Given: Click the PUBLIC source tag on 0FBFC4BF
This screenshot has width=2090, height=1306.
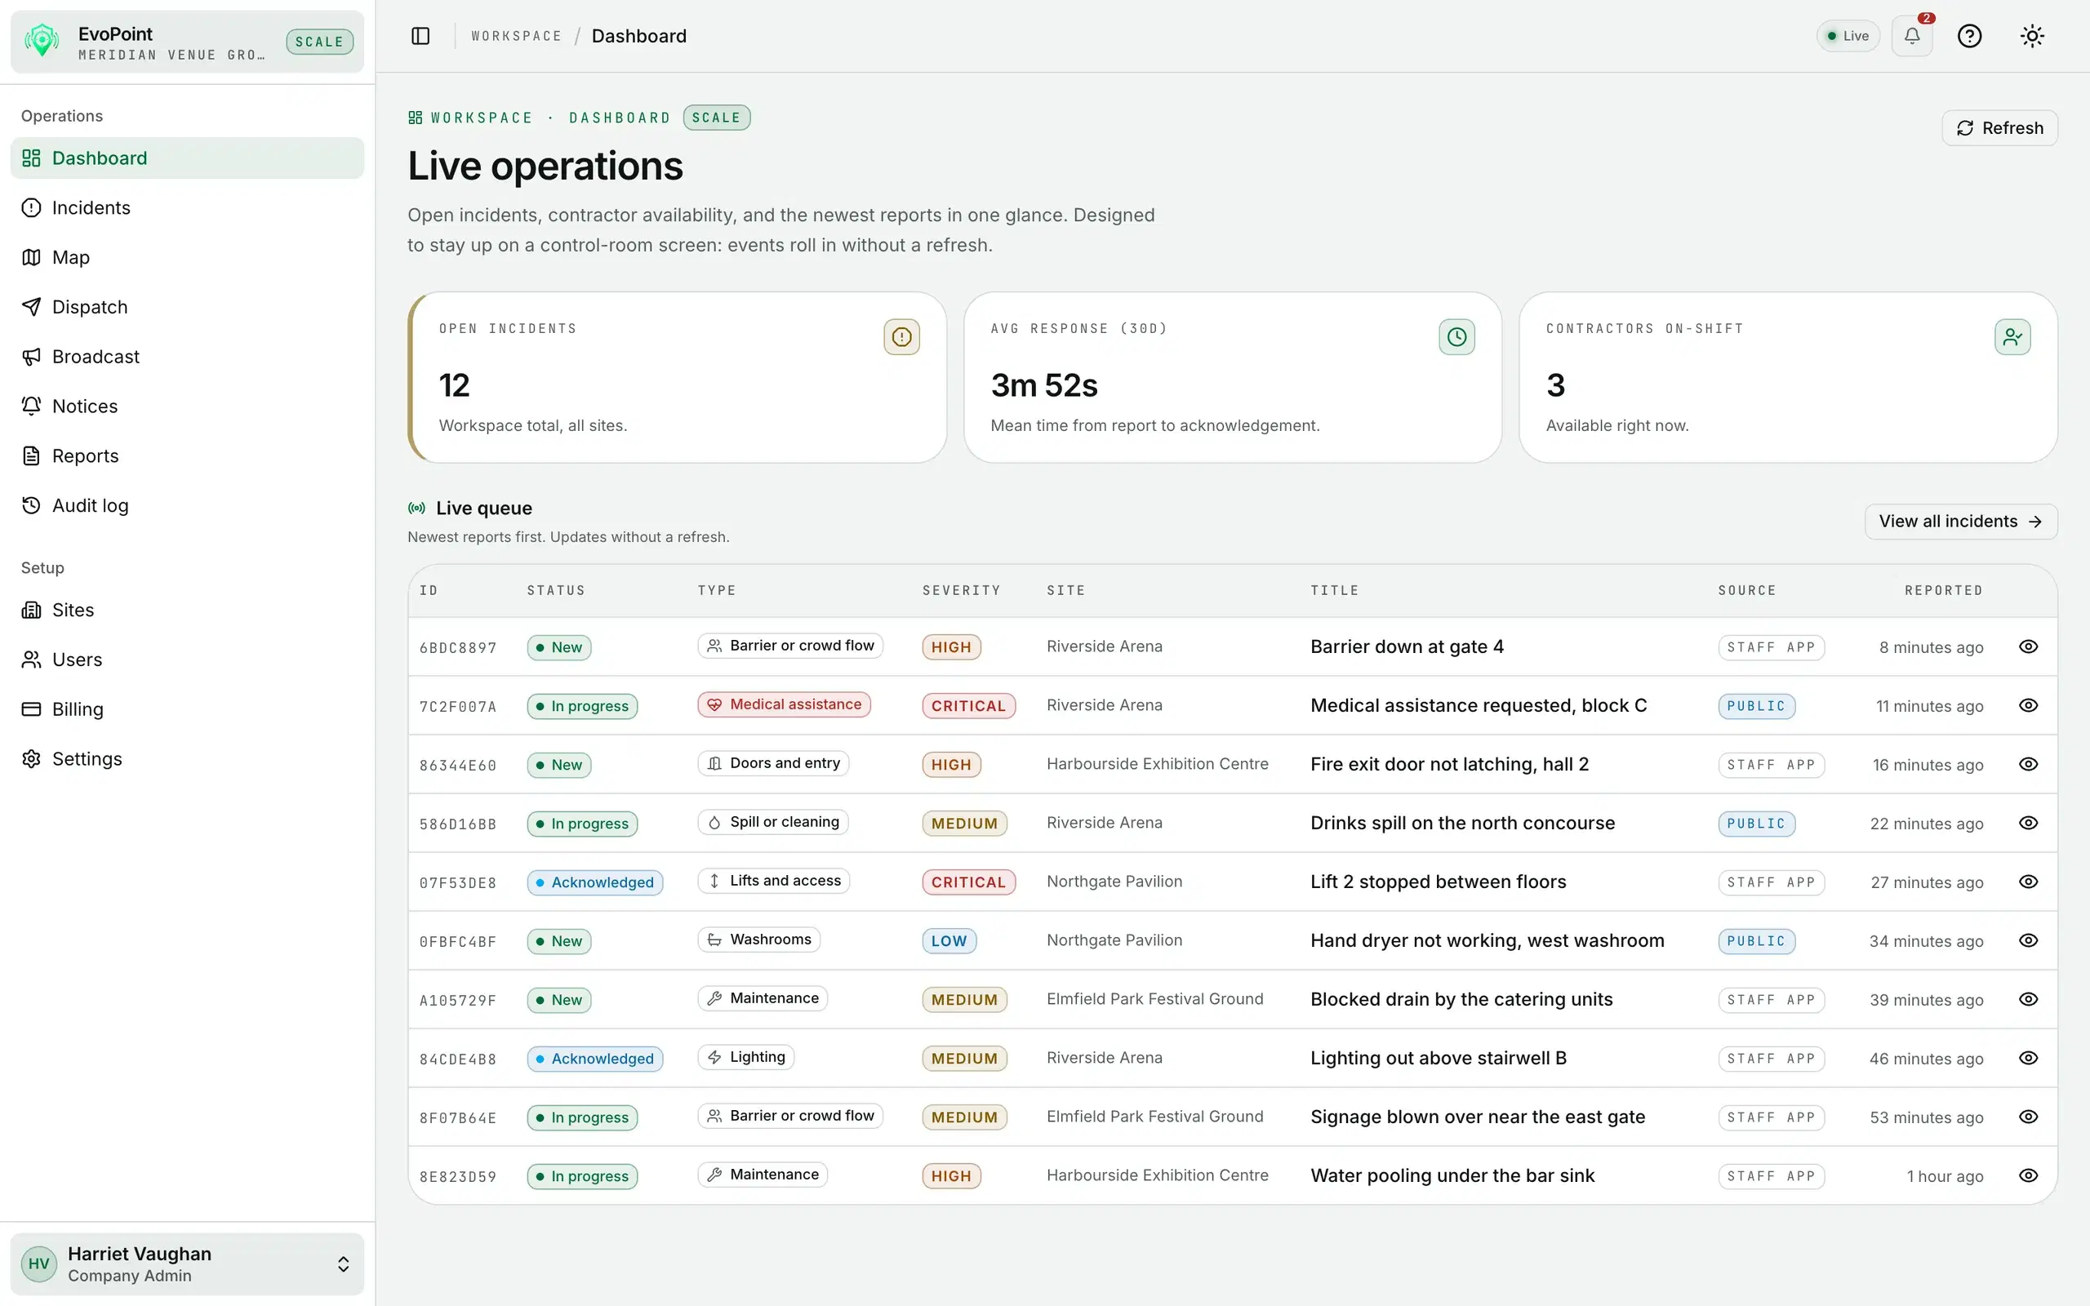Looking at the screenshot, I should point(1757,941).
